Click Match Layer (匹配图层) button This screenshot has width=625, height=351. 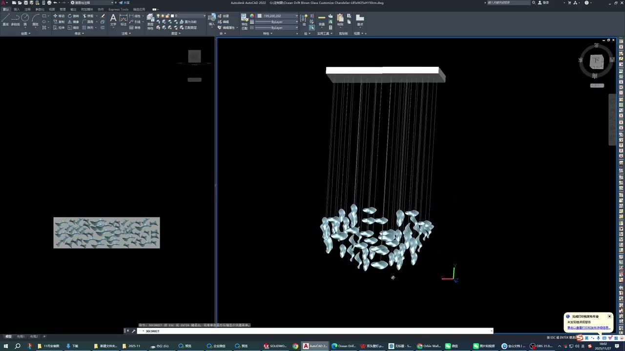pos(188,28)
